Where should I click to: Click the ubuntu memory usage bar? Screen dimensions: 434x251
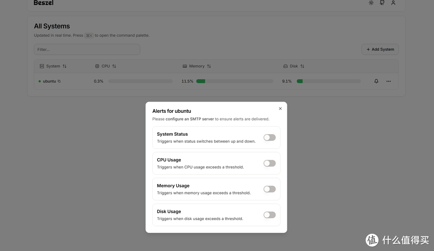(x=235, y=81)
